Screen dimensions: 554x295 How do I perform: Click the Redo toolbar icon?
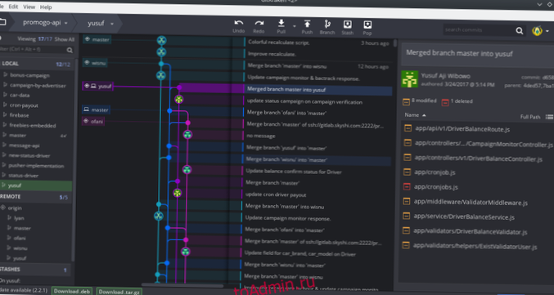click(259, 24)
